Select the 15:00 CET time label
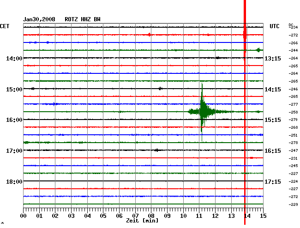This screenshot has width=300, height=228. click(x=14, y=90)
